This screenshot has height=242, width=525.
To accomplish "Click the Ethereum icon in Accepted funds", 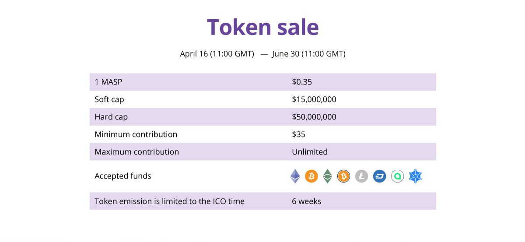I will (296, 176).
